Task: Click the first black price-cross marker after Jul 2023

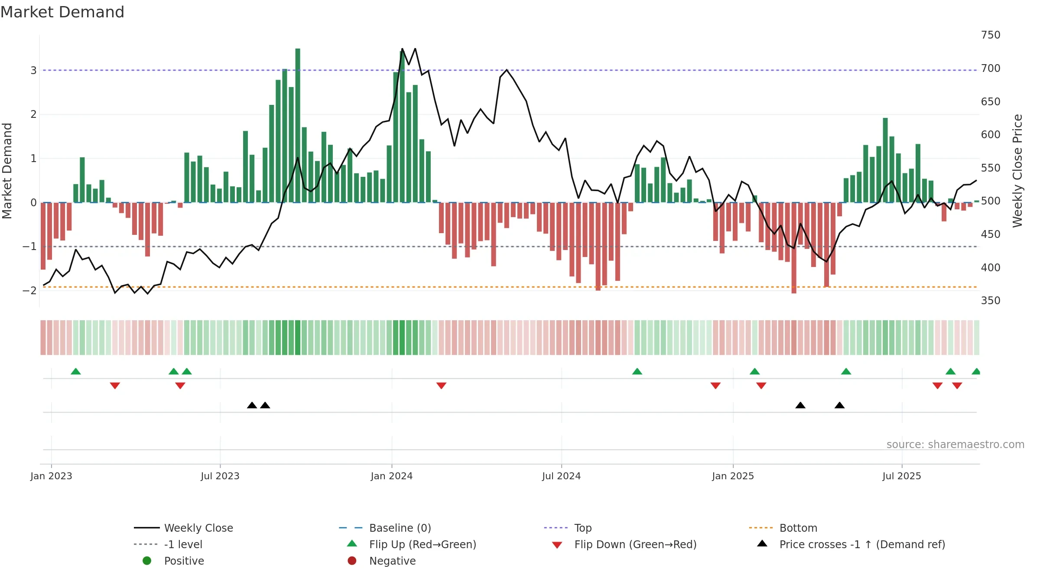Action: [x=252, y=405]
